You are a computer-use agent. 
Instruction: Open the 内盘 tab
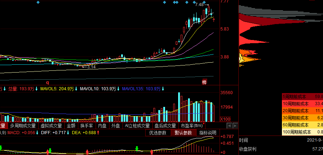click(102, 126)
